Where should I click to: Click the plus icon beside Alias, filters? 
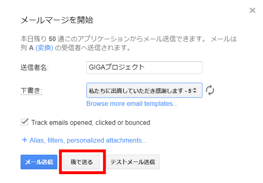pyautogui.click(x=24, y=140)
